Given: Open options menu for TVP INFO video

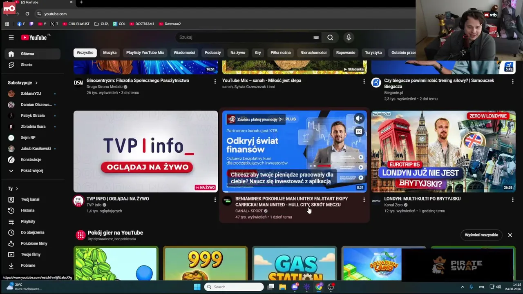Looking at the screenshot, I should tap(215, 200).
